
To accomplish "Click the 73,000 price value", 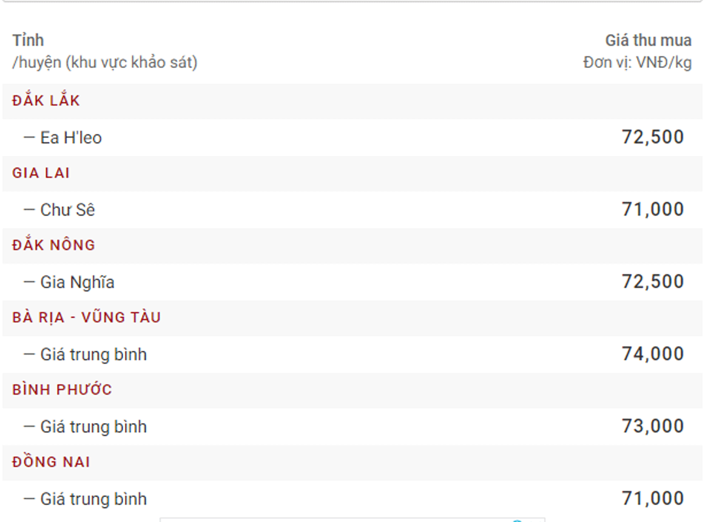I will [653, 426].
